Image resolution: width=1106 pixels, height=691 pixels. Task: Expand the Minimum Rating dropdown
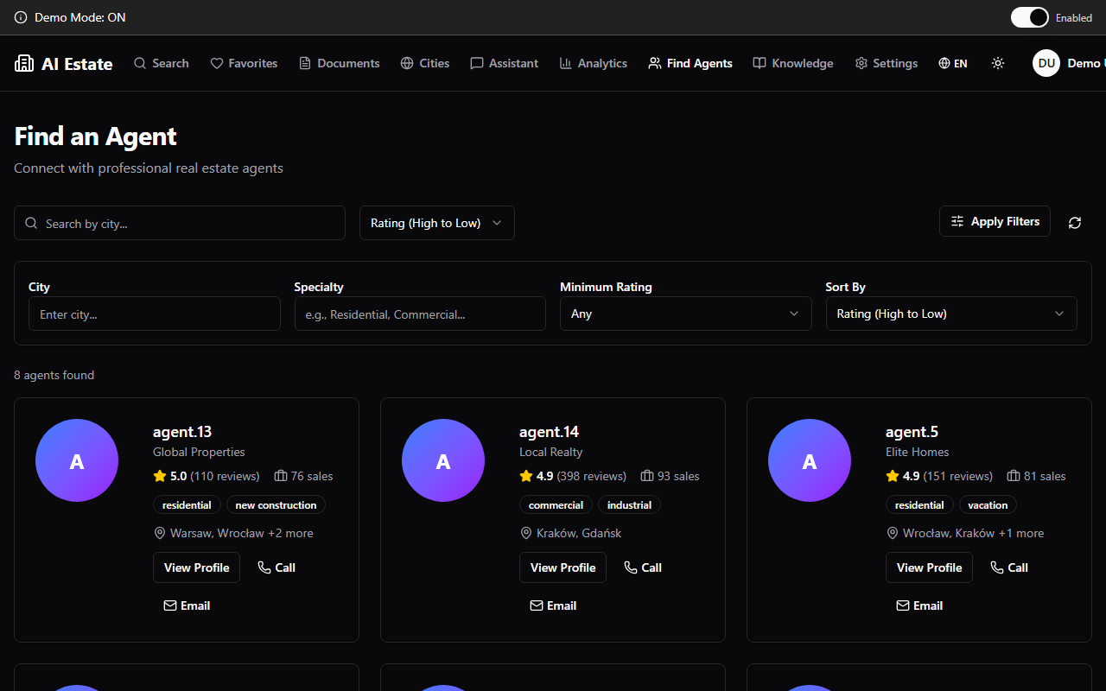[686, 314]
